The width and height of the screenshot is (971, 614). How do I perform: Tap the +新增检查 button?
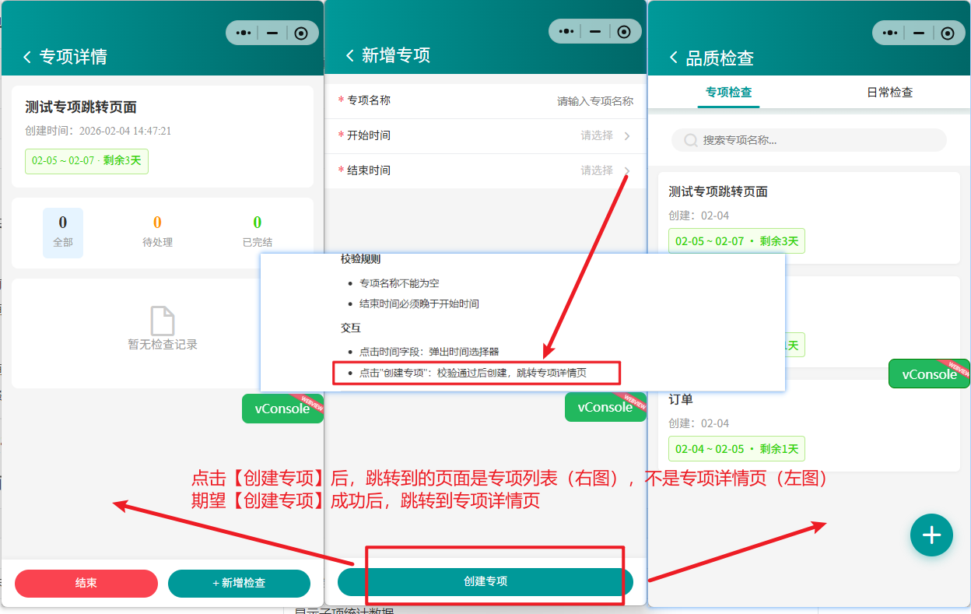pyautogui.click(x=240, y=583)
